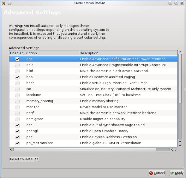The width and height of the screenshot is (186, 178).
Task: Select the 'nomigrate' option name
Action: 35,119
